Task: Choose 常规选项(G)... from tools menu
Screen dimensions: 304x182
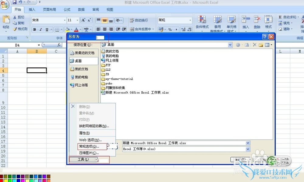Action: click(92, 146)
